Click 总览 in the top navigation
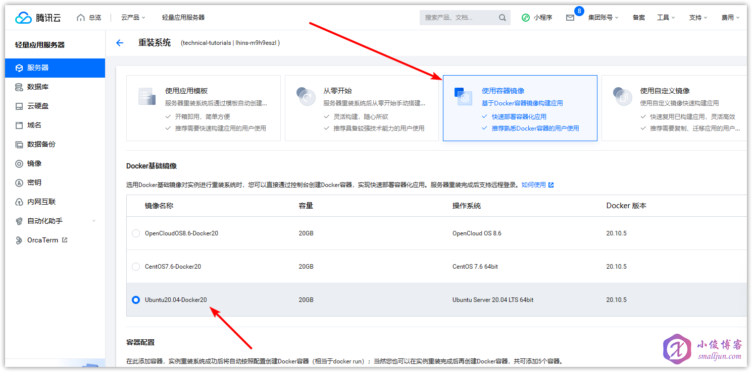752x372 pixels. click(94, 17)
